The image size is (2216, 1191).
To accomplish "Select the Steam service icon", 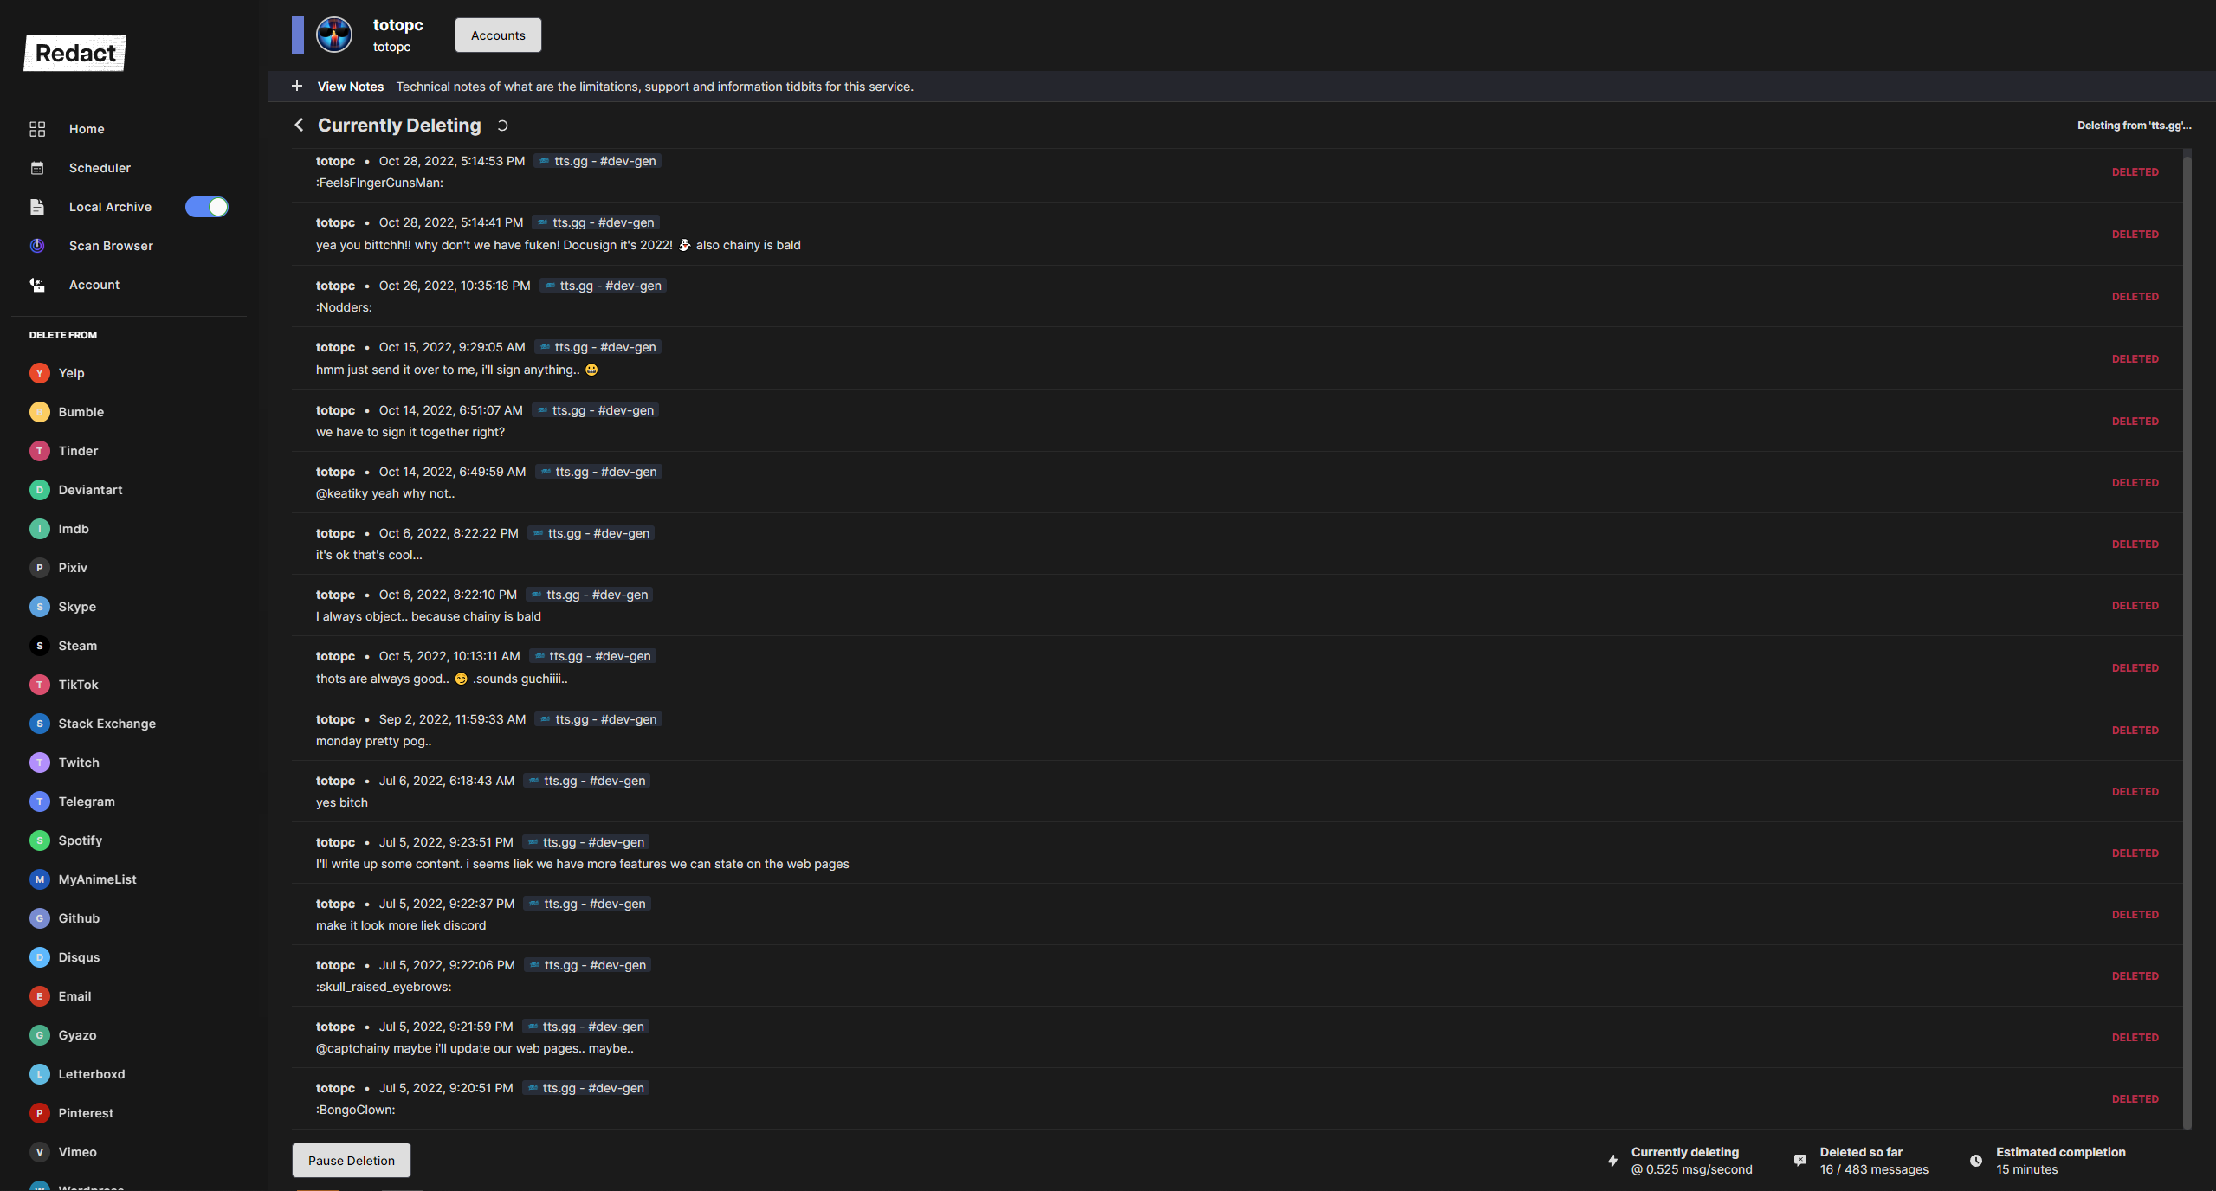I will tap(39, 646).
